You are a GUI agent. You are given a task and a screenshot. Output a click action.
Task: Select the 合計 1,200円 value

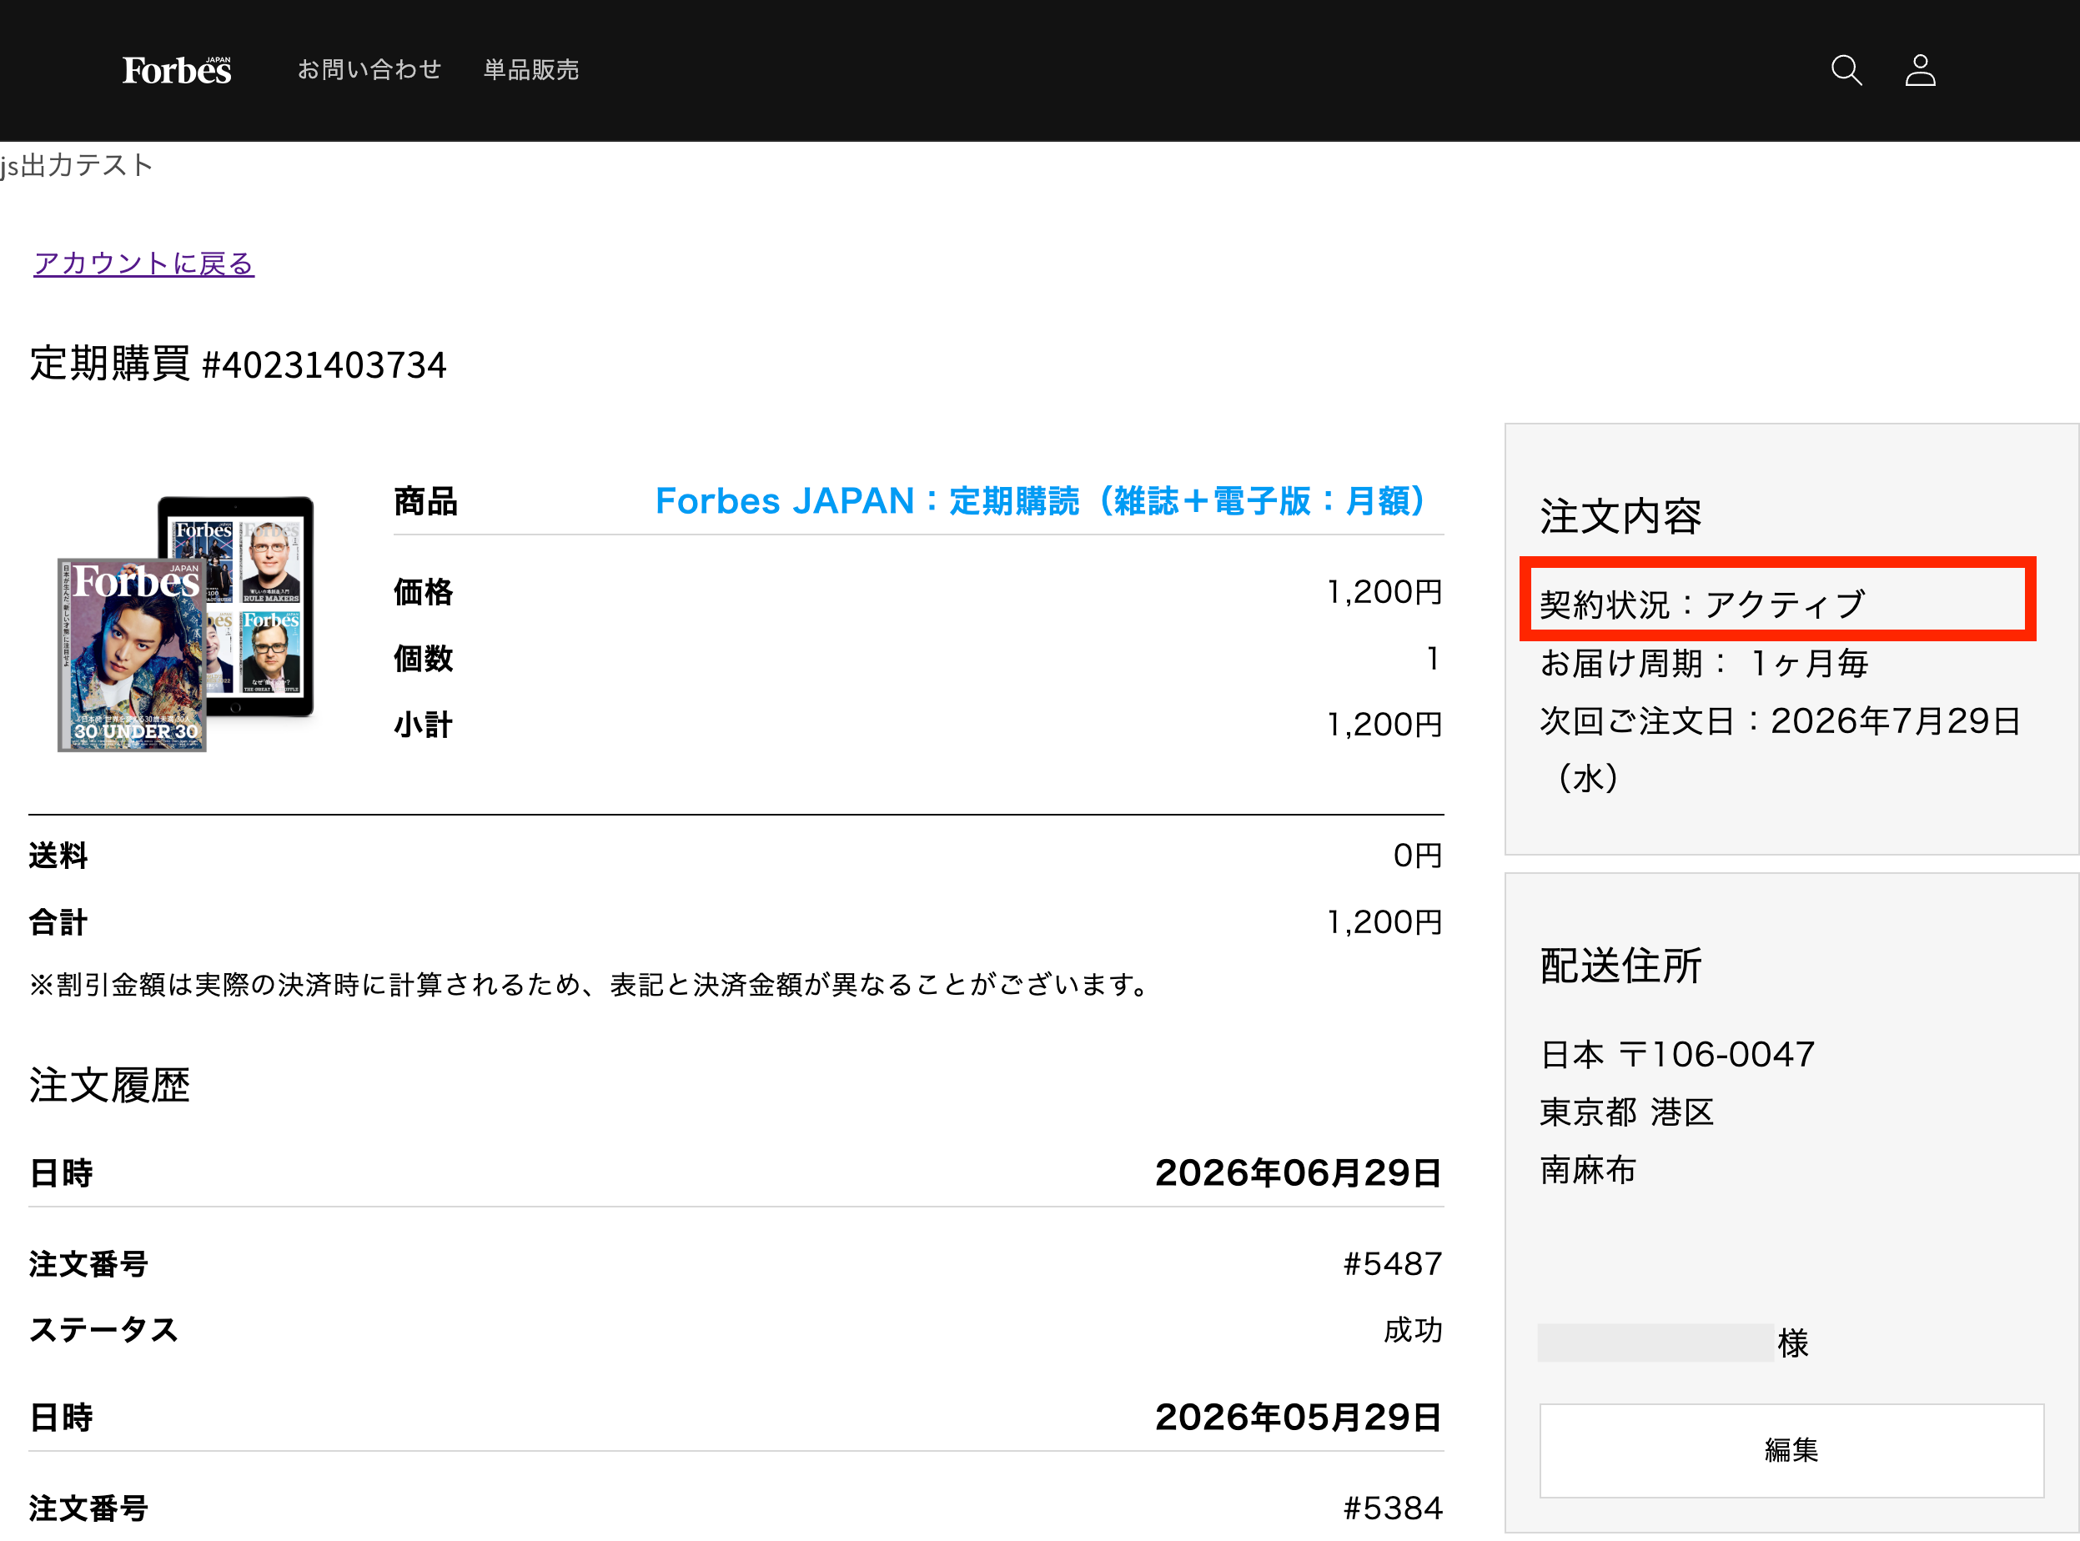click(1384, 922)
